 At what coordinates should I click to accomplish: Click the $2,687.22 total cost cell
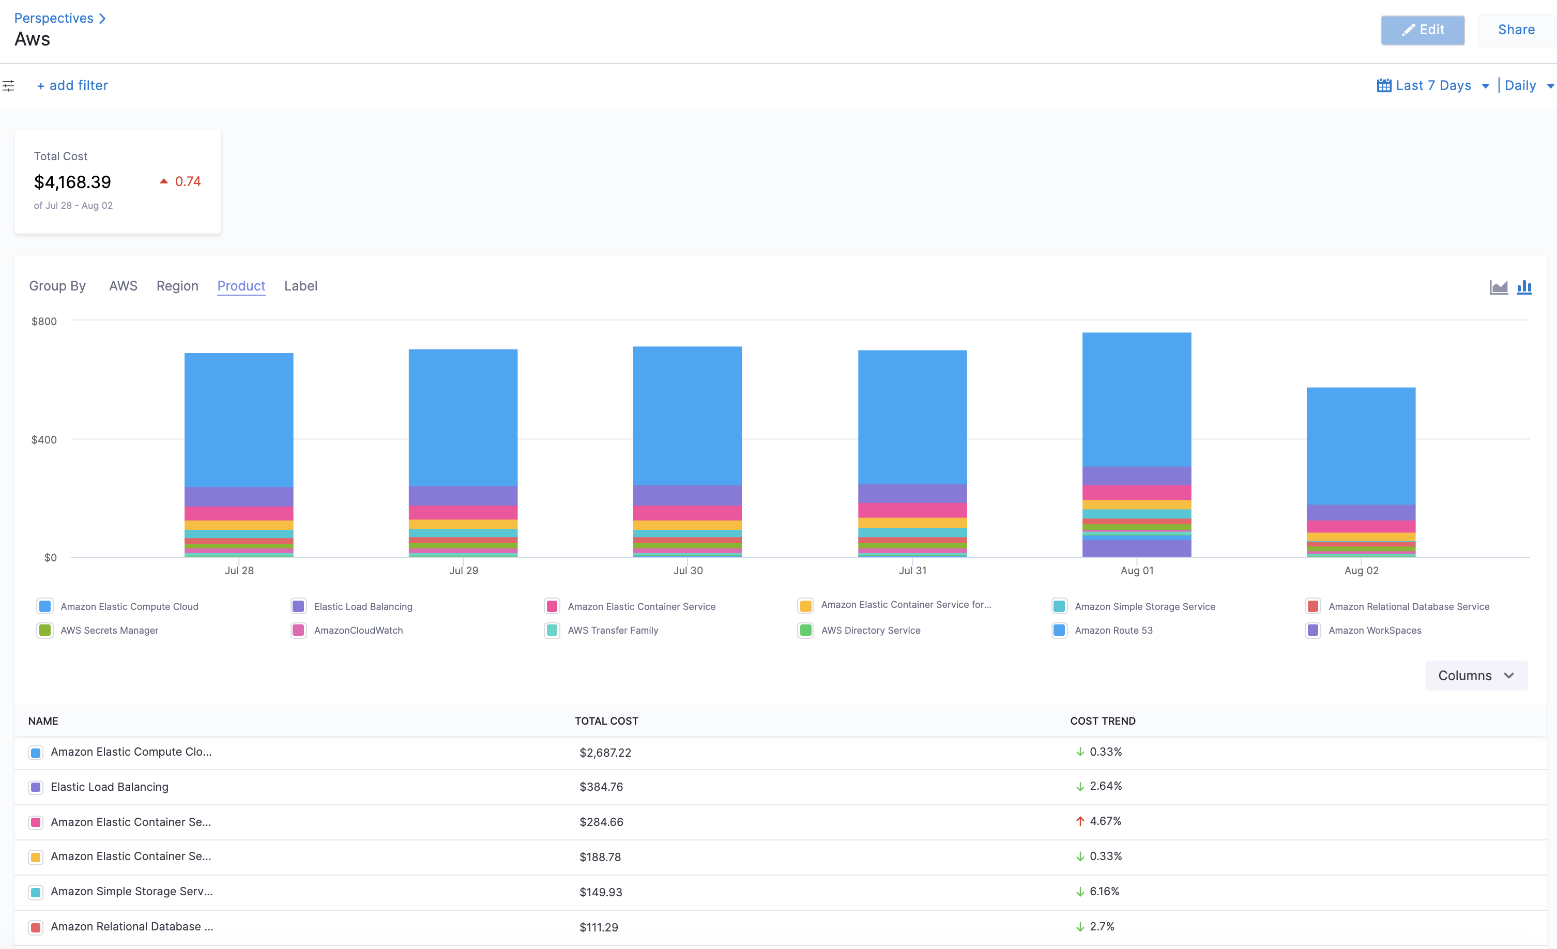click(x=605, y=753)
